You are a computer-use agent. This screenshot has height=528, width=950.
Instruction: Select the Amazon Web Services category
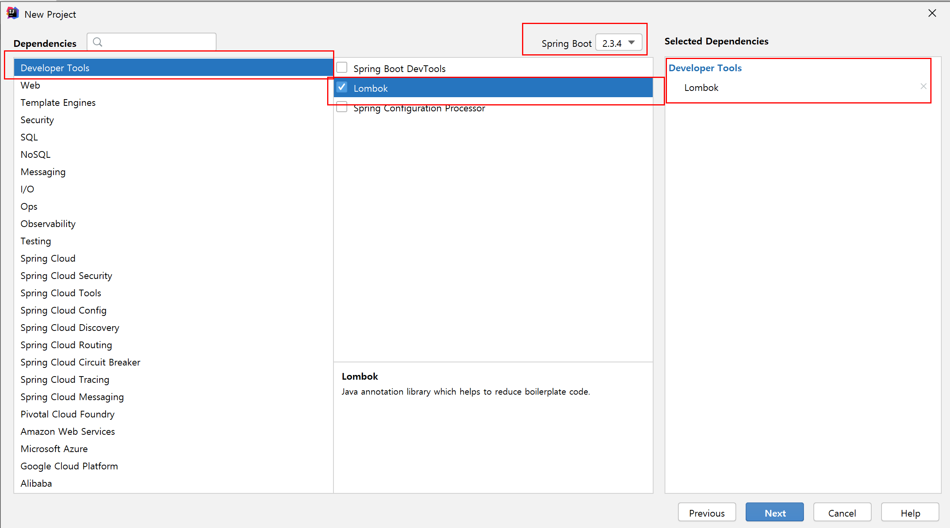(x=174, y=431)
